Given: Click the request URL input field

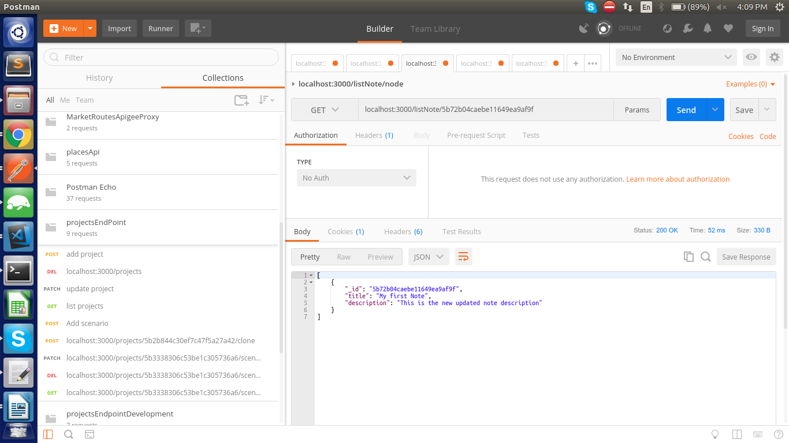Looking at the screenshot, I should (486, 110).
